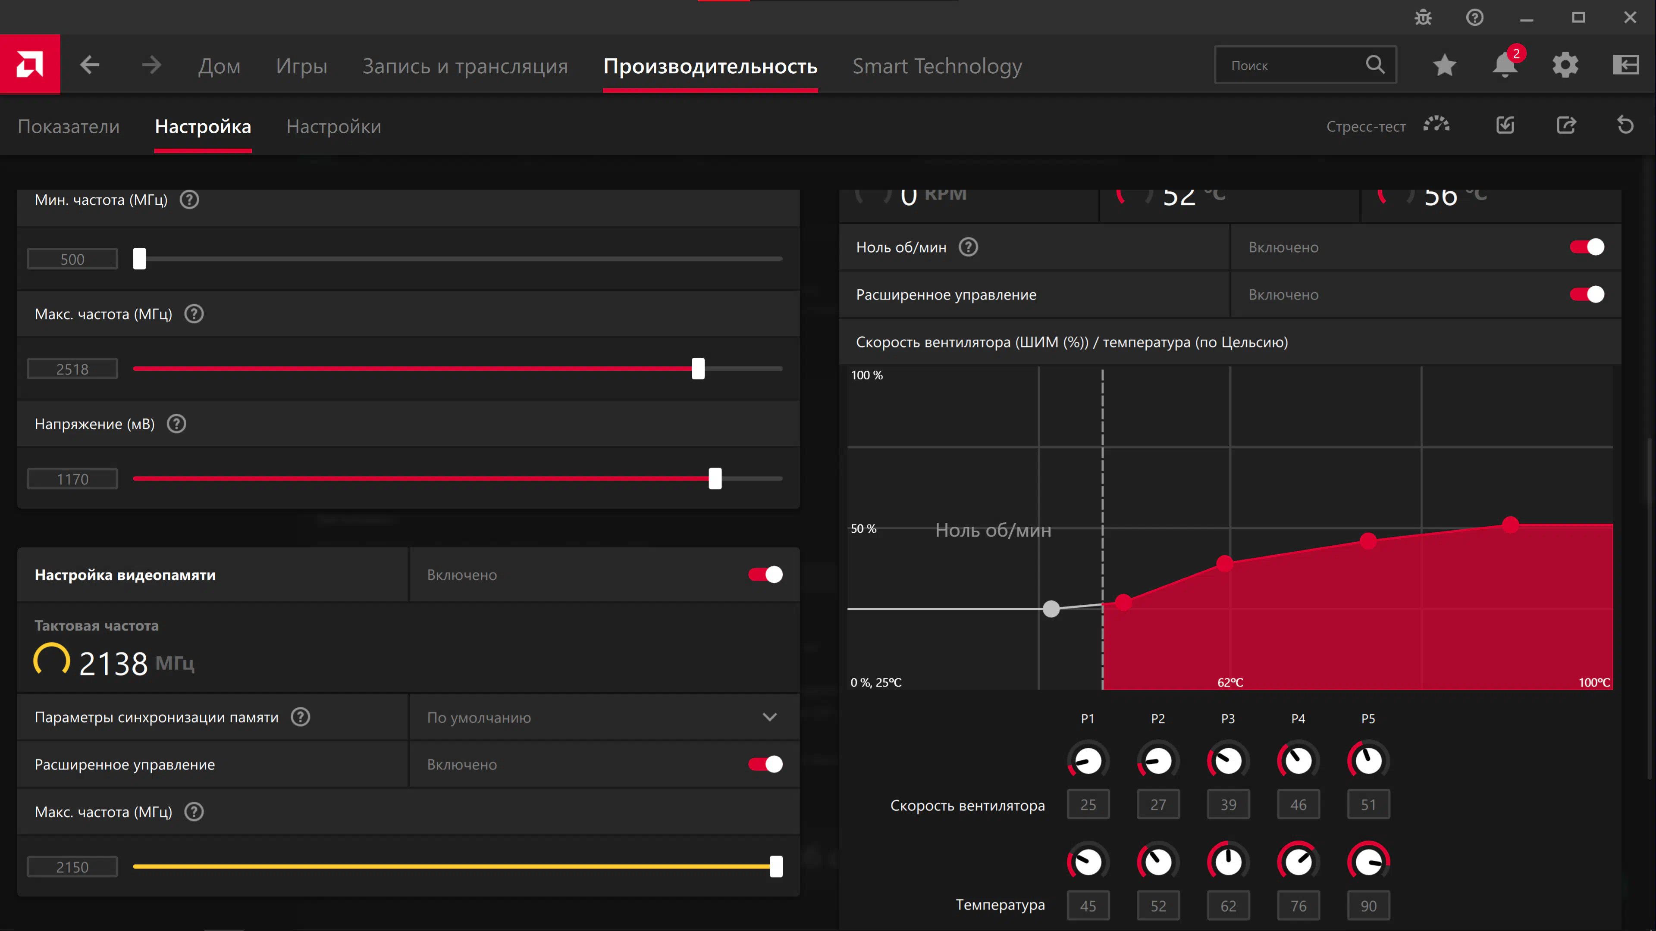1656x931 pixels.
Task: Show help for GPU Макс. частота (МГц)
Action: 194,314
